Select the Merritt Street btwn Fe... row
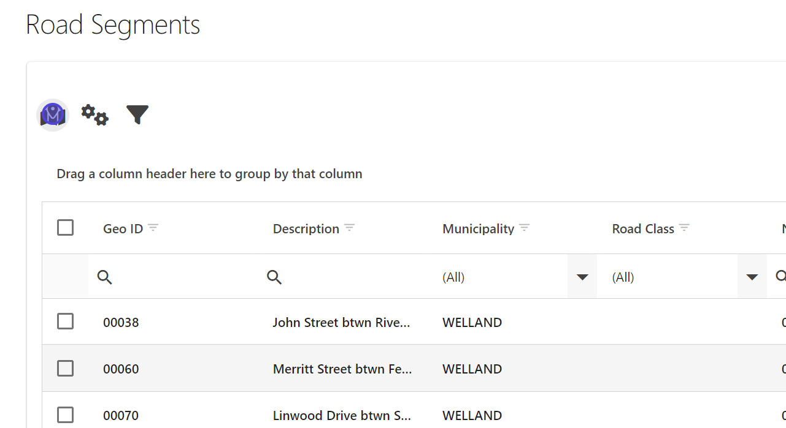The image size is (786, 428). coord(342,369)
